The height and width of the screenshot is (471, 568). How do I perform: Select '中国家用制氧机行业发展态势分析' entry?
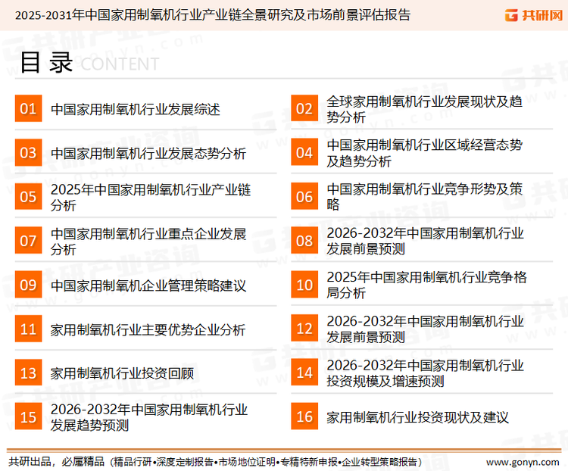[x=148, y=153]
